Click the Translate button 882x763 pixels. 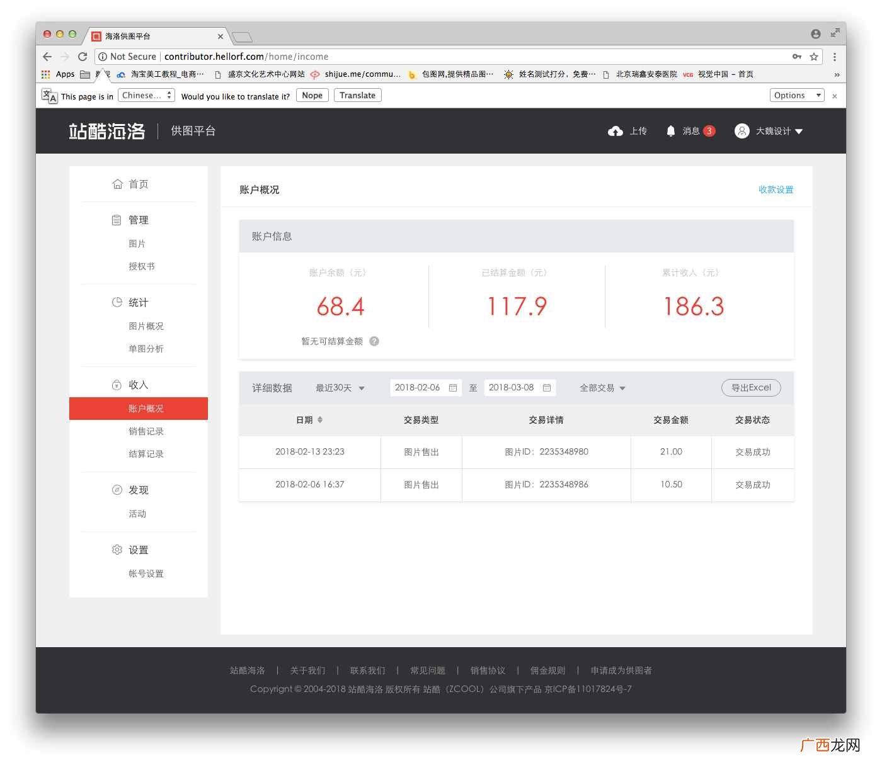coord(357,95)
